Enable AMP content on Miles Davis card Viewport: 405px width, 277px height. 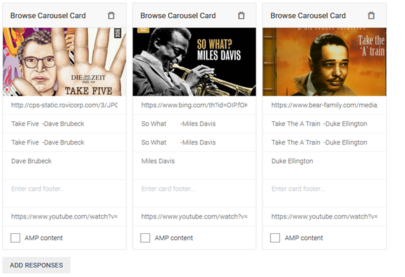145,238
